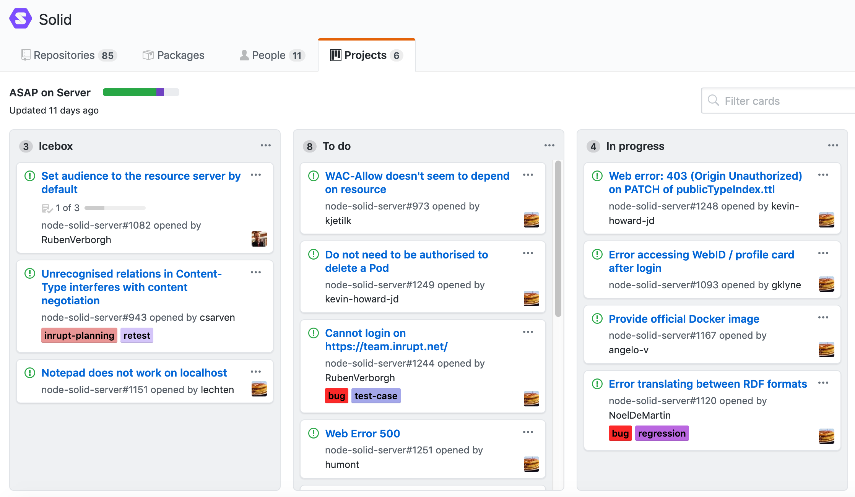The image size is (855, 497).
Task: Click the bug label on Error translating card
Action: [620, 433]
